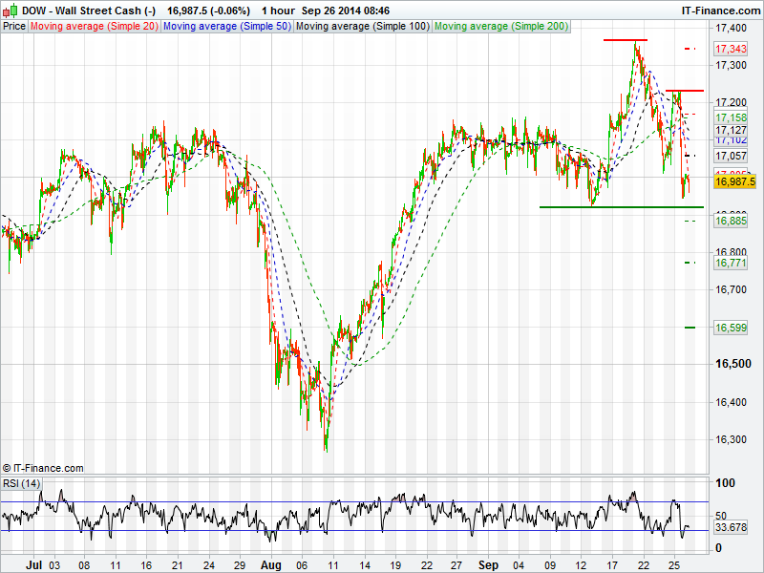Screen dimensions: 764x573
Task: Click the RSI (14) indicator label
Action: tap(21, 483)
